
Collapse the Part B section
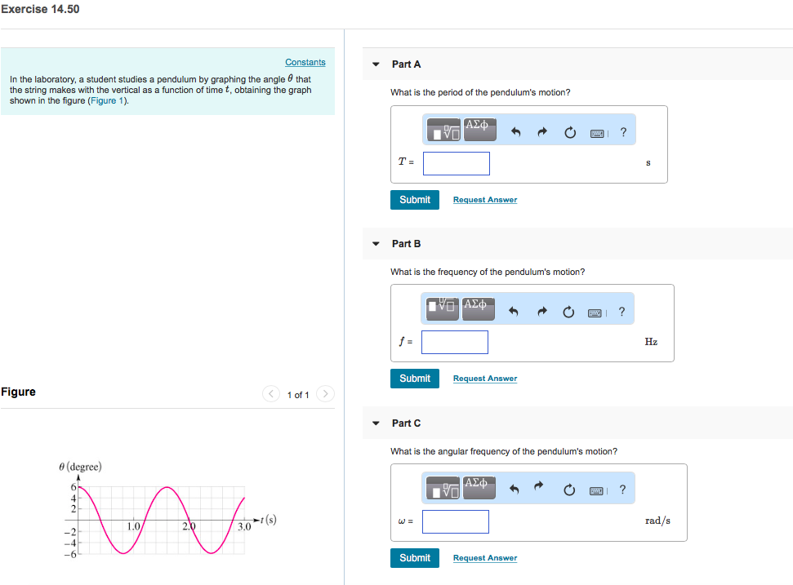coord(375,243)
